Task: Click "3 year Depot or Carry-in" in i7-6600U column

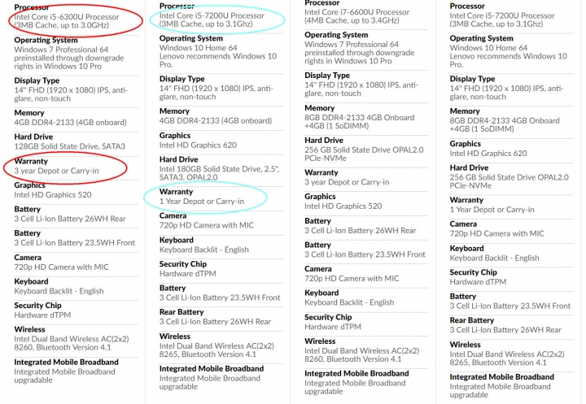Action: coord(347,182)
